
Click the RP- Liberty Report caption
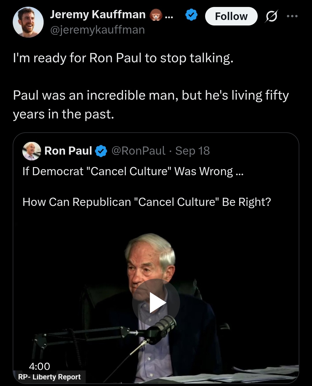tap(49, 377)
